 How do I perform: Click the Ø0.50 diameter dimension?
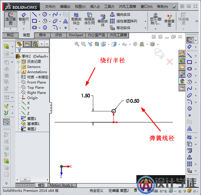pos(133,101)
